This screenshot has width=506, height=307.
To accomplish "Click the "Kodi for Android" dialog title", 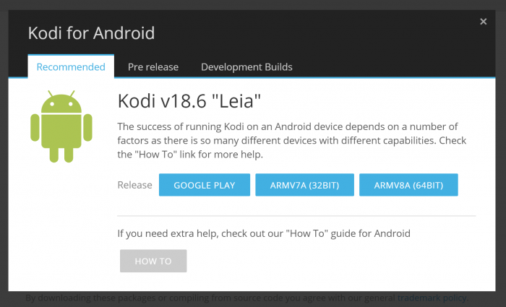I will click(91, 33).
